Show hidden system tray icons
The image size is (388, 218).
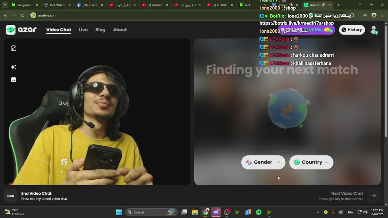[x=318, y=212]
